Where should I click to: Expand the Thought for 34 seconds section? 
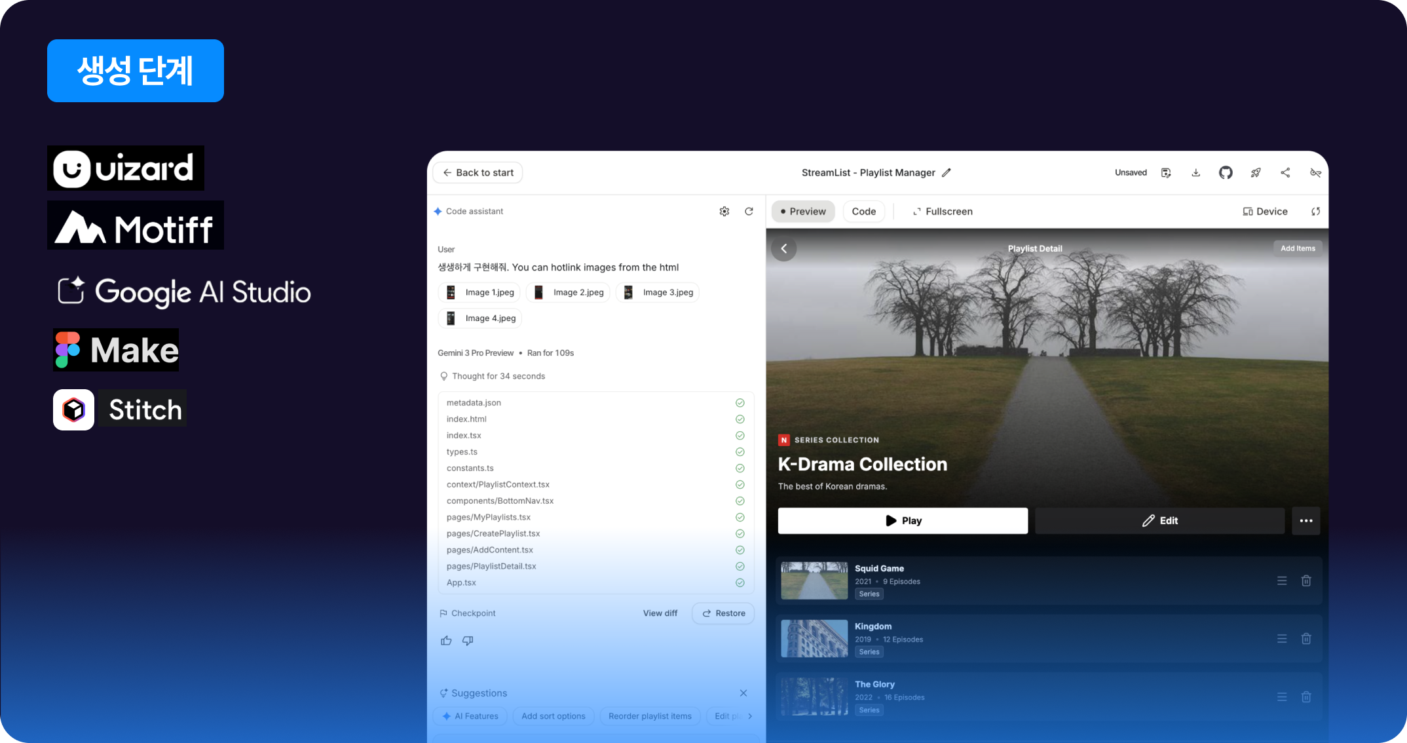tap(492, 376)
